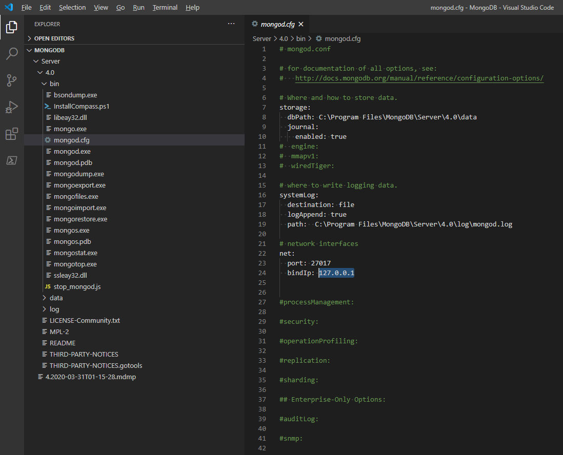The image size is (563, 455).
Task: Open mongorestore.exe in the file tree
Action: coord(134,219)
